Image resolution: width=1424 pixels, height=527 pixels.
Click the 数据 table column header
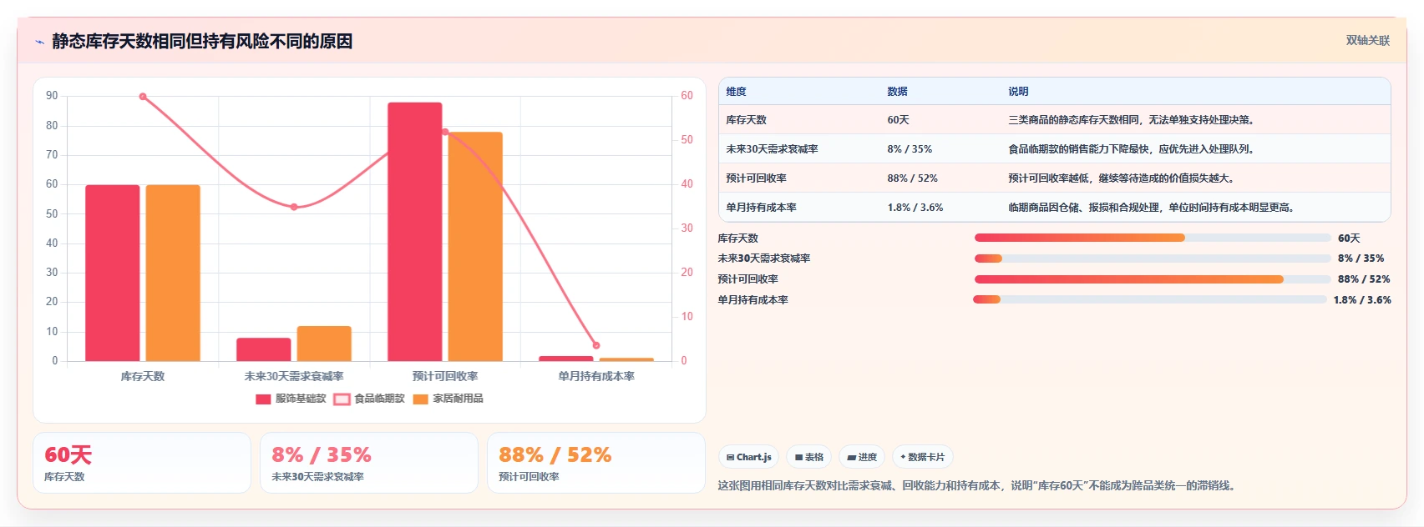(897, 92)
